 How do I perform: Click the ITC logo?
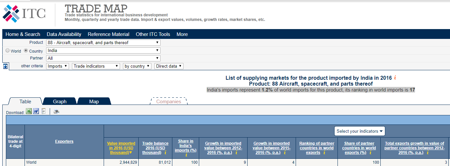[x=24, y=14]
